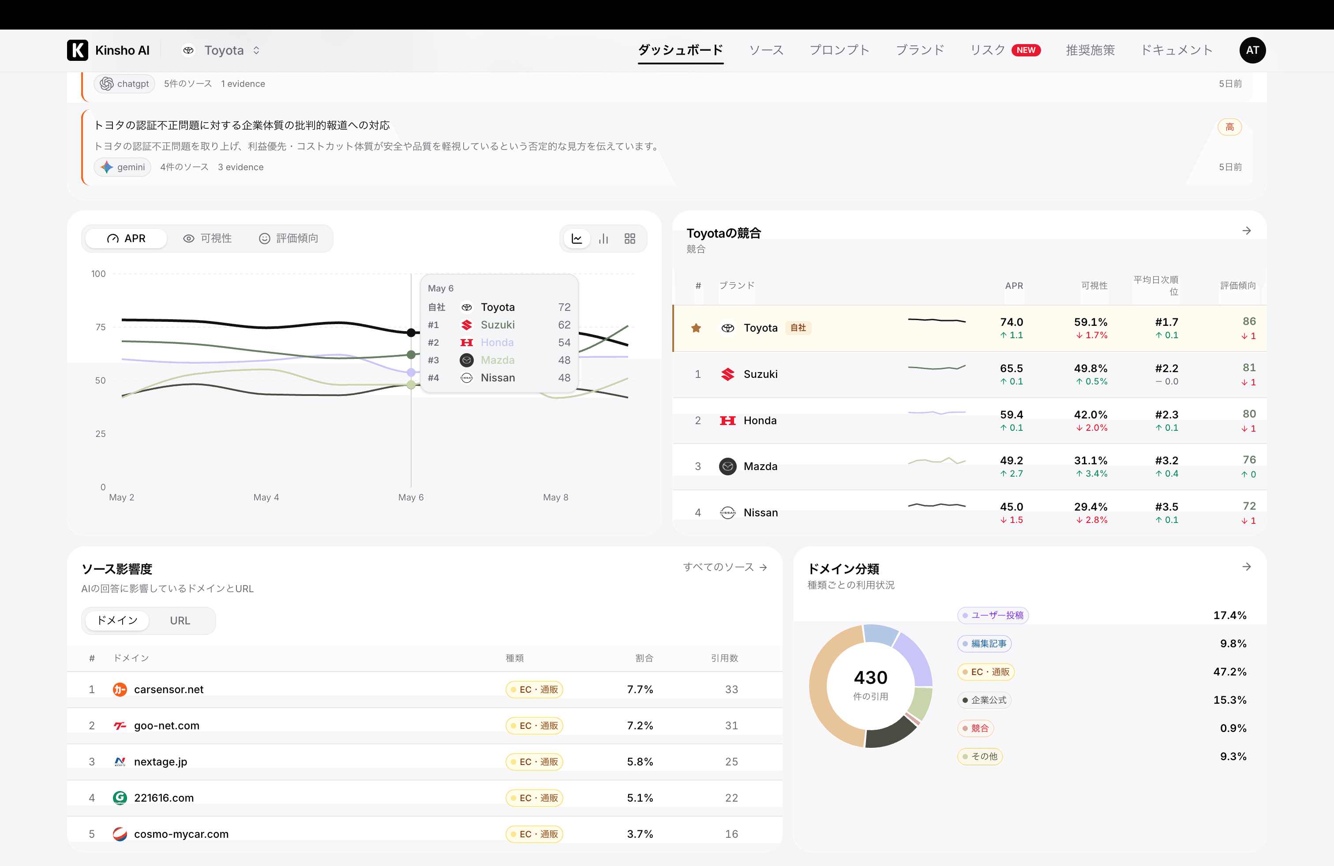
Task: Click the goo-net.com favicon
Action: click(120, 726)
